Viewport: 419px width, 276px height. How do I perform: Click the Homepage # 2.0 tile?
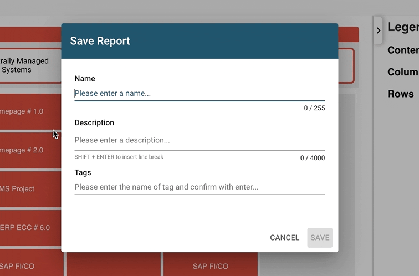[28, 150]
